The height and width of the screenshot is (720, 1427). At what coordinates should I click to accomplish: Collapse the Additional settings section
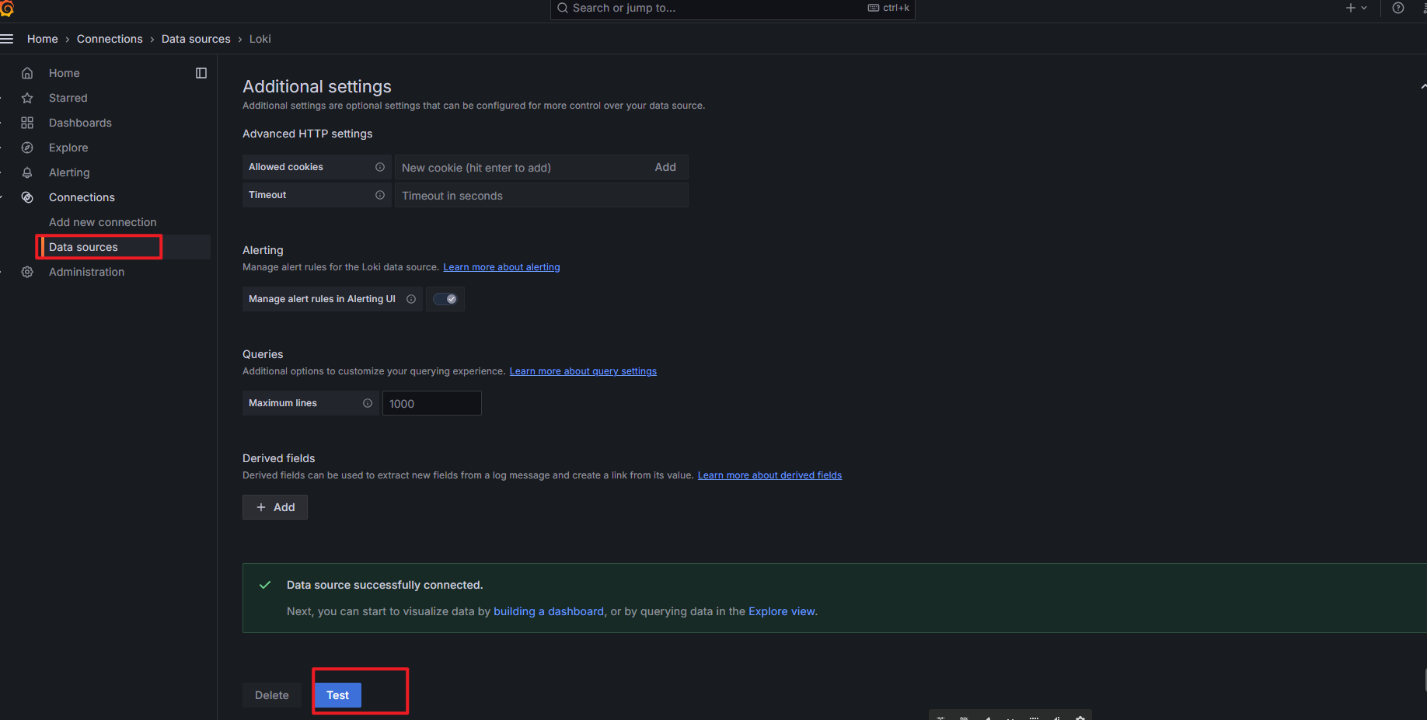click(1423, 86)
